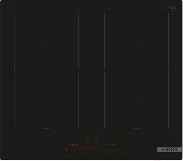This screenshot has width=183, height=161.
Task: Select power level 0 on the slider
Action: coord(72,149)
